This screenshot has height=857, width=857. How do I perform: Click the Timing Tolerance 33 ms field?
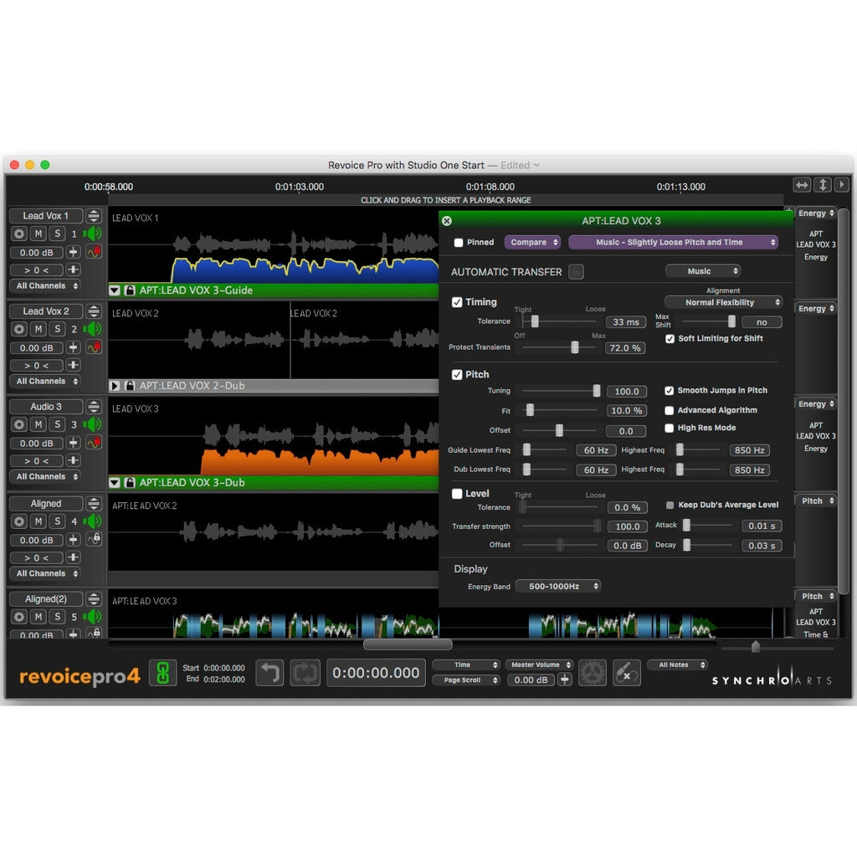pos(626,322)
